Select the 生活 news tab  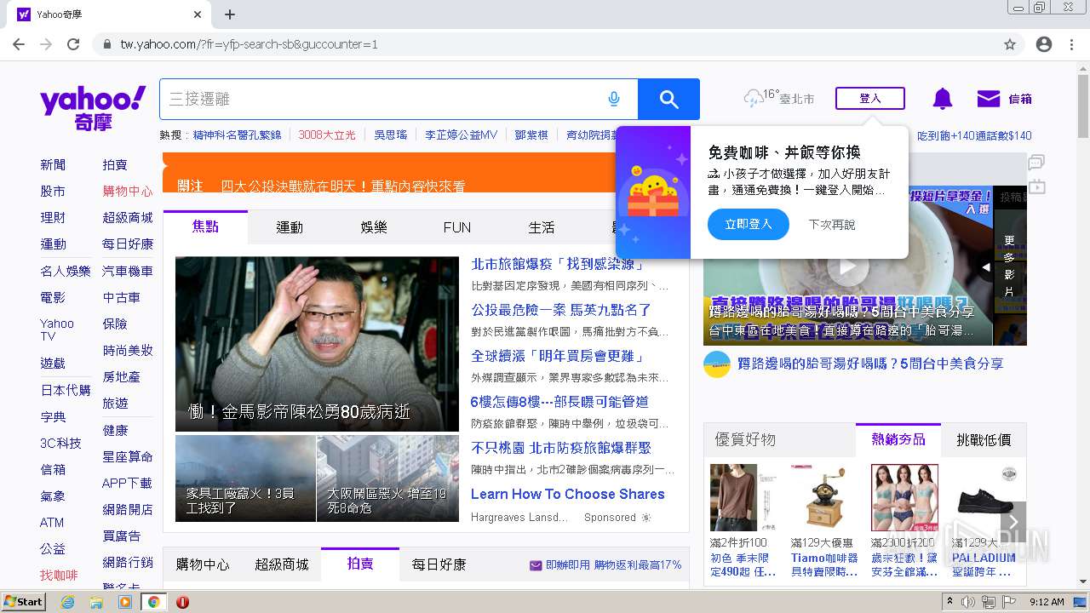click(542, 227)
